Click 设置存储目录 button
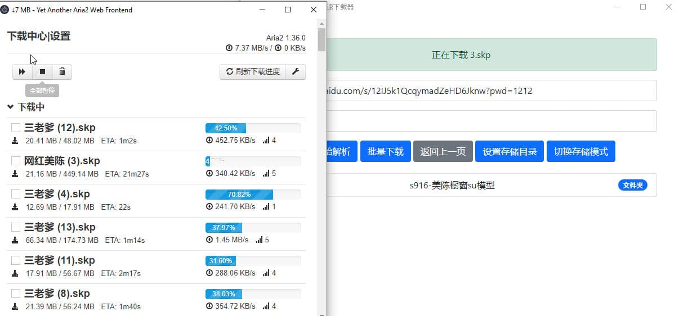The width and height of the screenshot is (679, 316). 510,151
